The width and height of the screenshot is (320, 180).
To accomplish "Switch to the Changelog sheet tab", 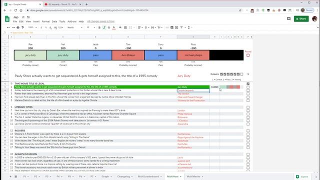I will pos(123,176).
